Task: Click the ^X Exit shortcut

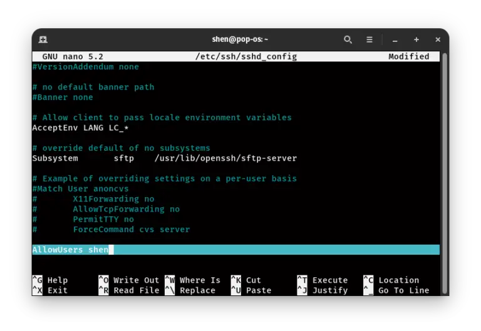Action: [50, 290]
